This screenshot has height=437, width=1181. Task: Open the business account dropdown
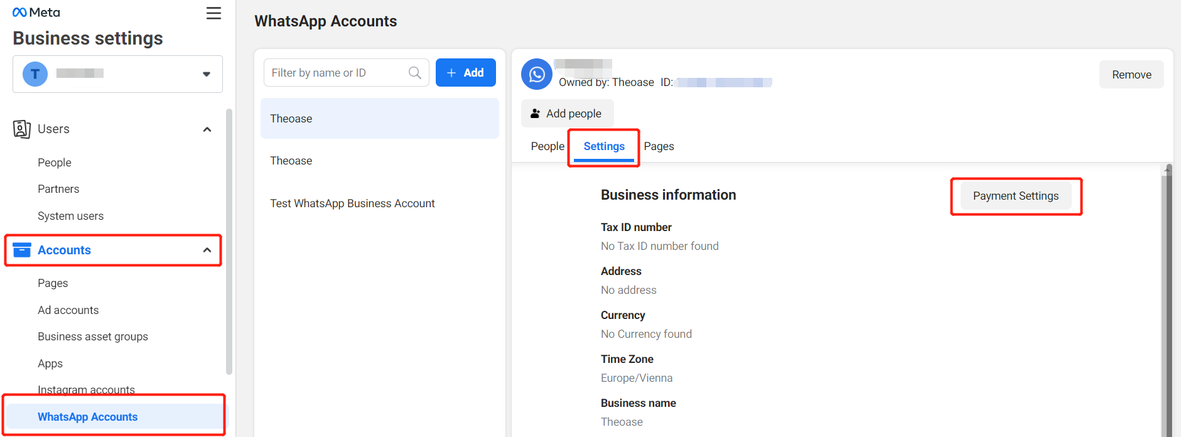point(206,74)
